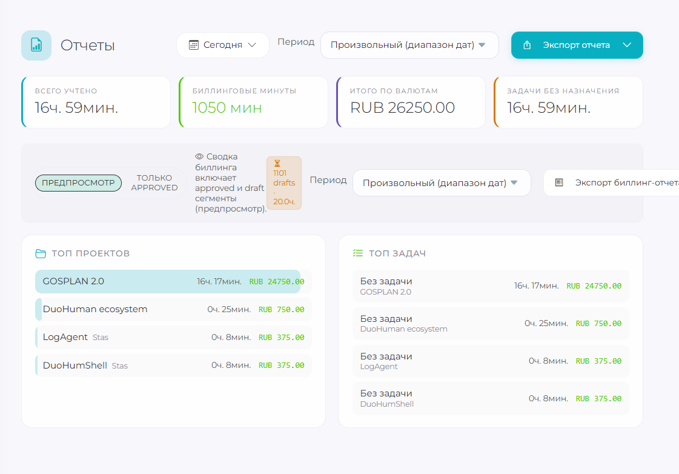Click the RUB 26250.00 total value
This screenshot has height=474, width=679.
pos(402,107)
